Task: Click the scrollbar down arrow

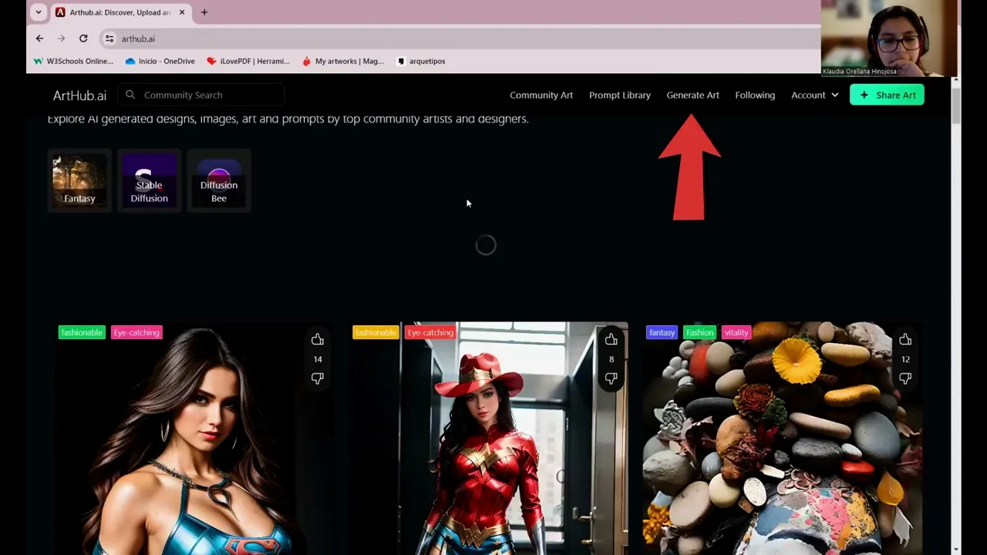Action: 956,550
